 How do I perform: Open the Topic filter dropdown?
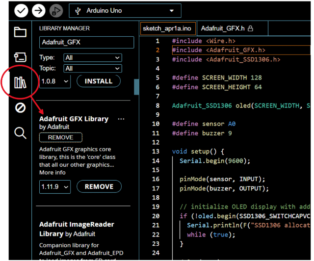coord(93,69)
